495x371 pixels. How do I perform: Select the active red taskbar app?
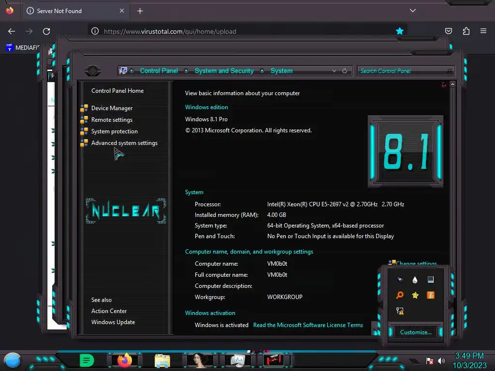click(274, 360)
